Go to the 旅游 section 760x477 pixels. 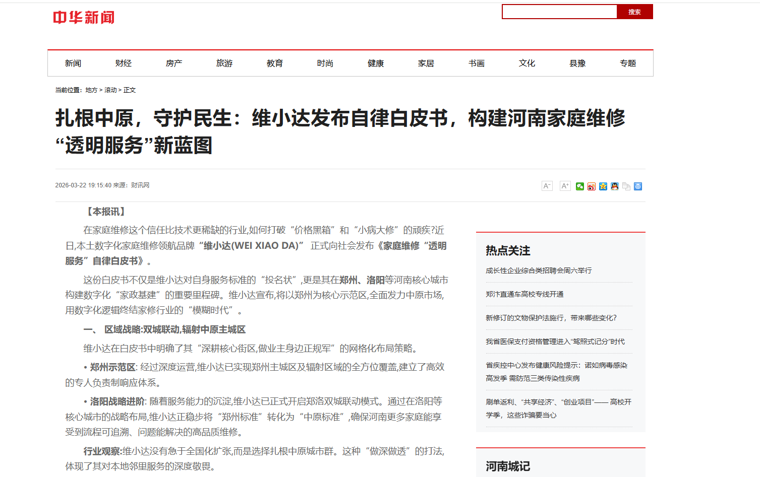(x=224, y=63)
